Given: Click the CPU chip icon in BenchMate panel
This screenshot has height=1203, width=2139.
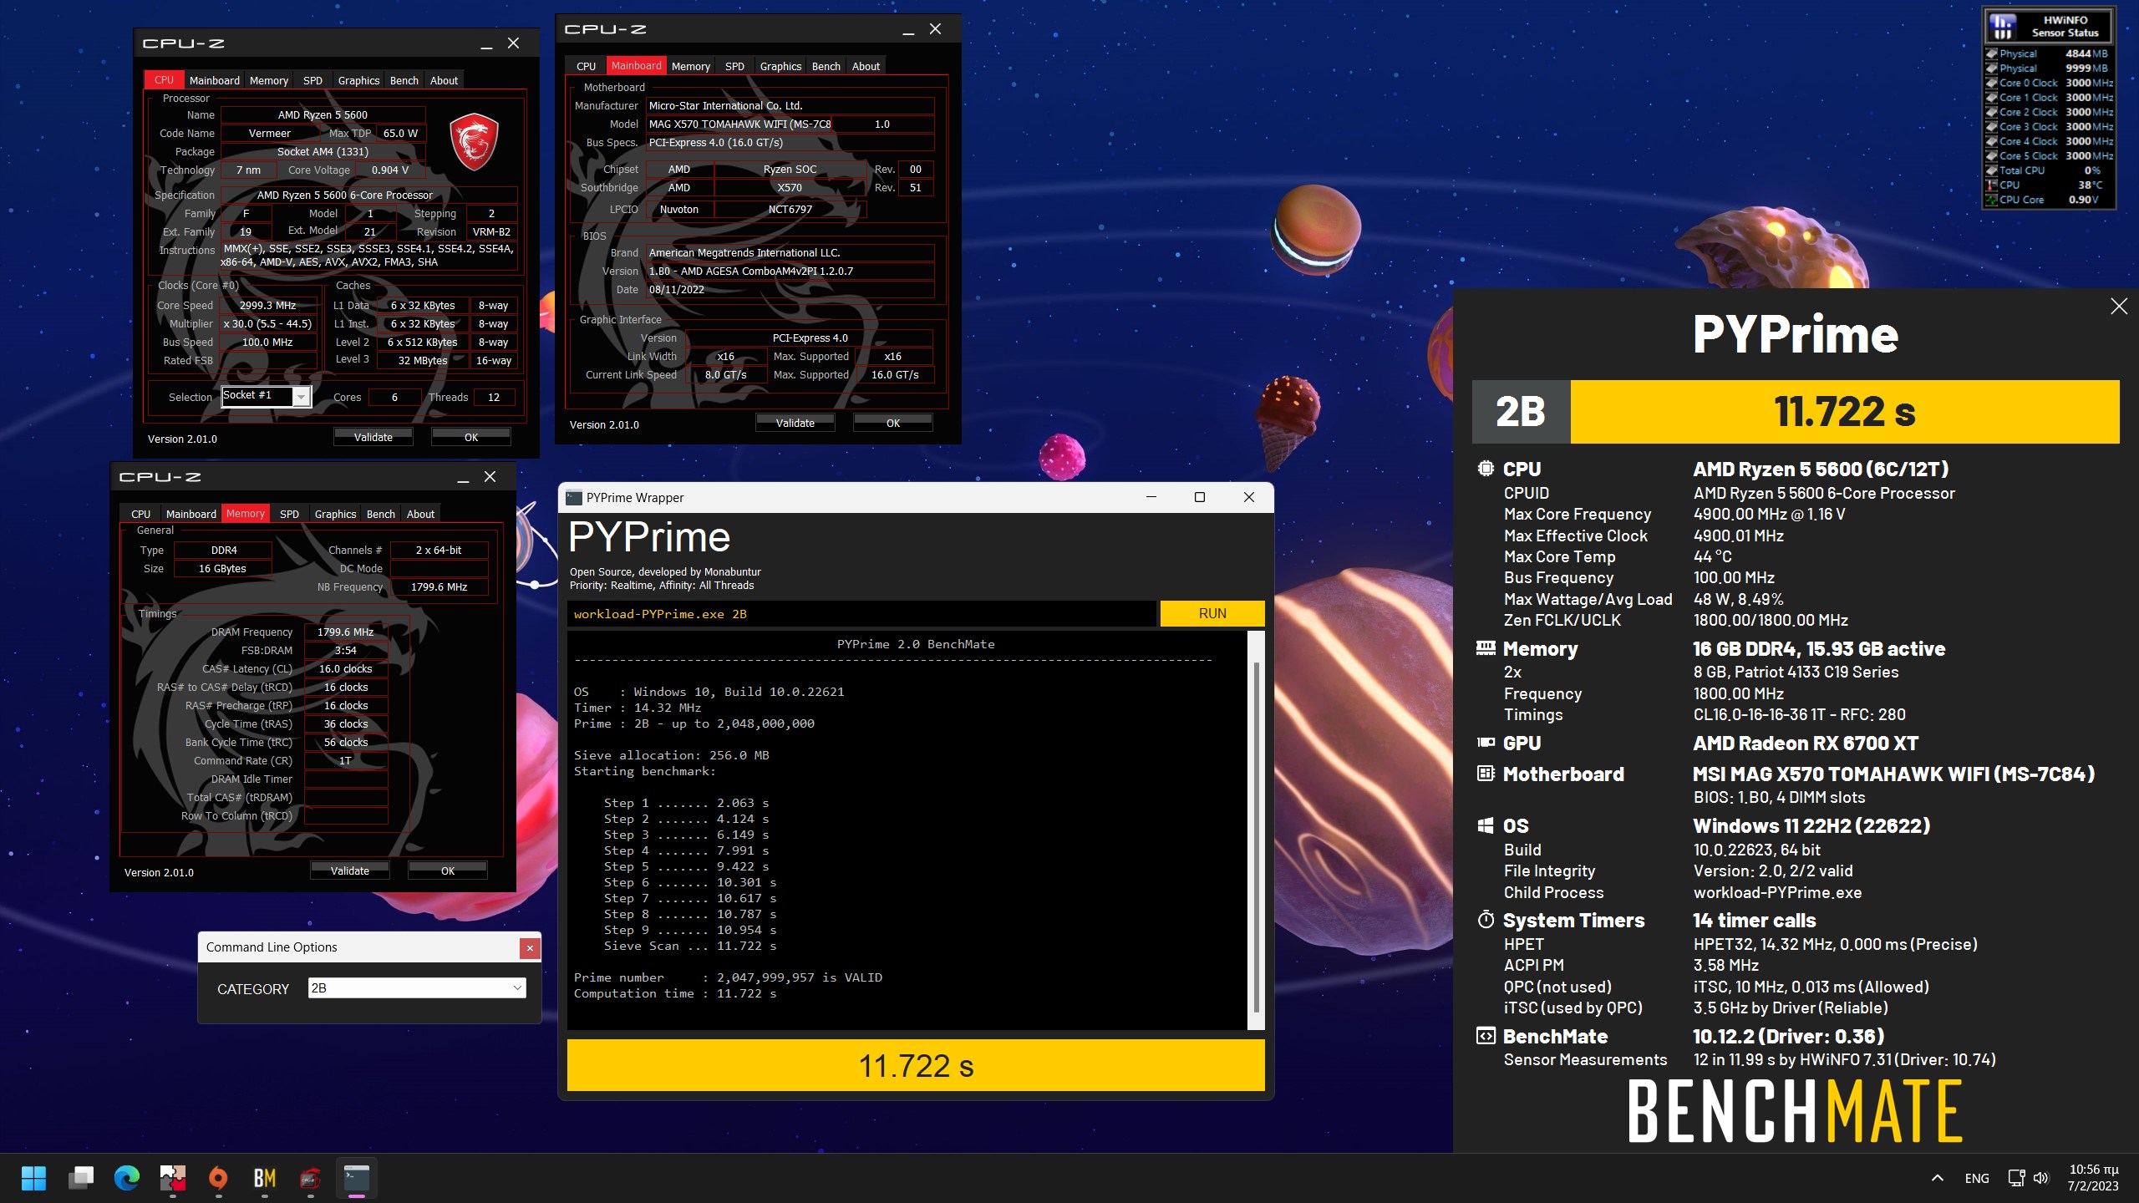Looking at the screenshot, I should pos(1486,469).
